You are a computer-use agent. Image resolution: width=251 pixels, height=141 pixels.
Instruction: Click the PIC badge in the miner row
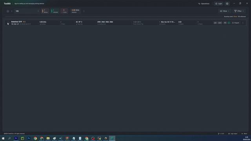tap(225, 23)
